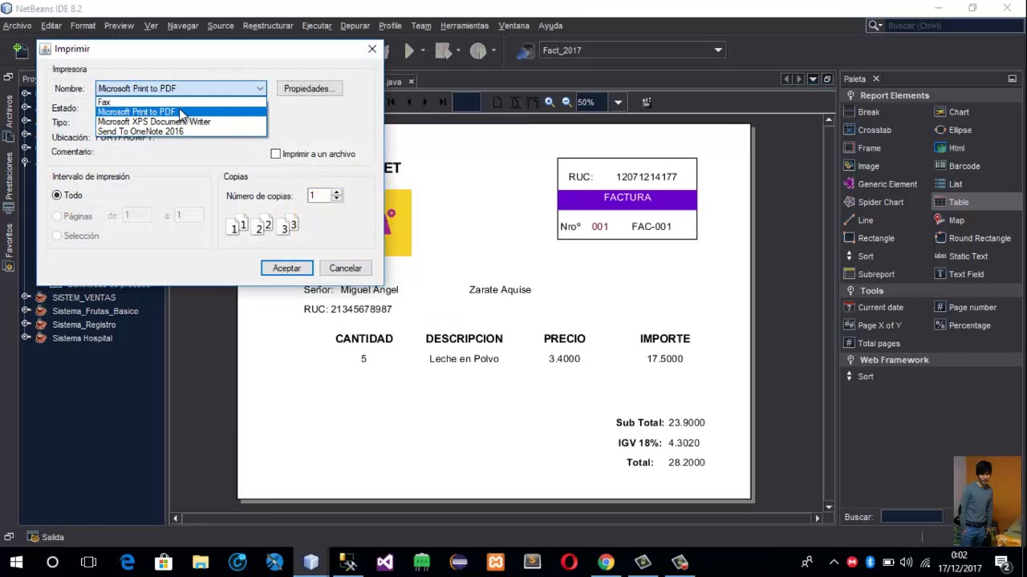
Task: Select the Subreport element in palette
Action: click(870, 274)
